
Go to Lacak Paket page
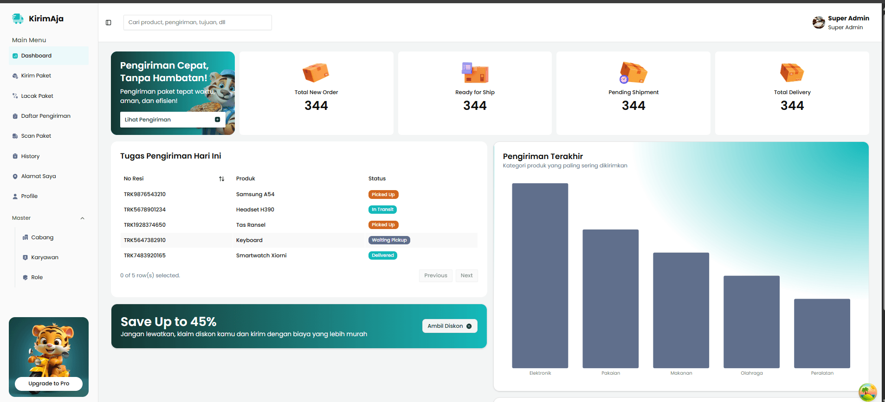coord(49,96)
